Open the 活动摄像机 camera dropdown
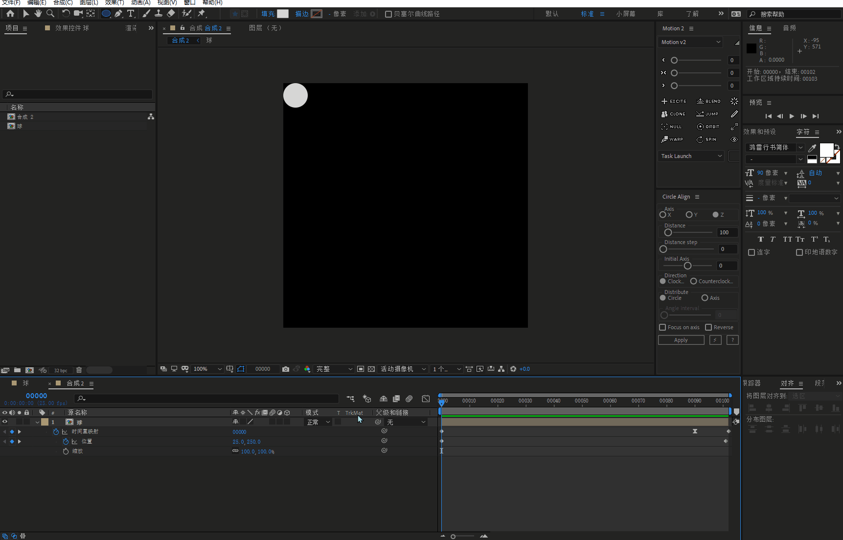 click(x=403, y=369)
